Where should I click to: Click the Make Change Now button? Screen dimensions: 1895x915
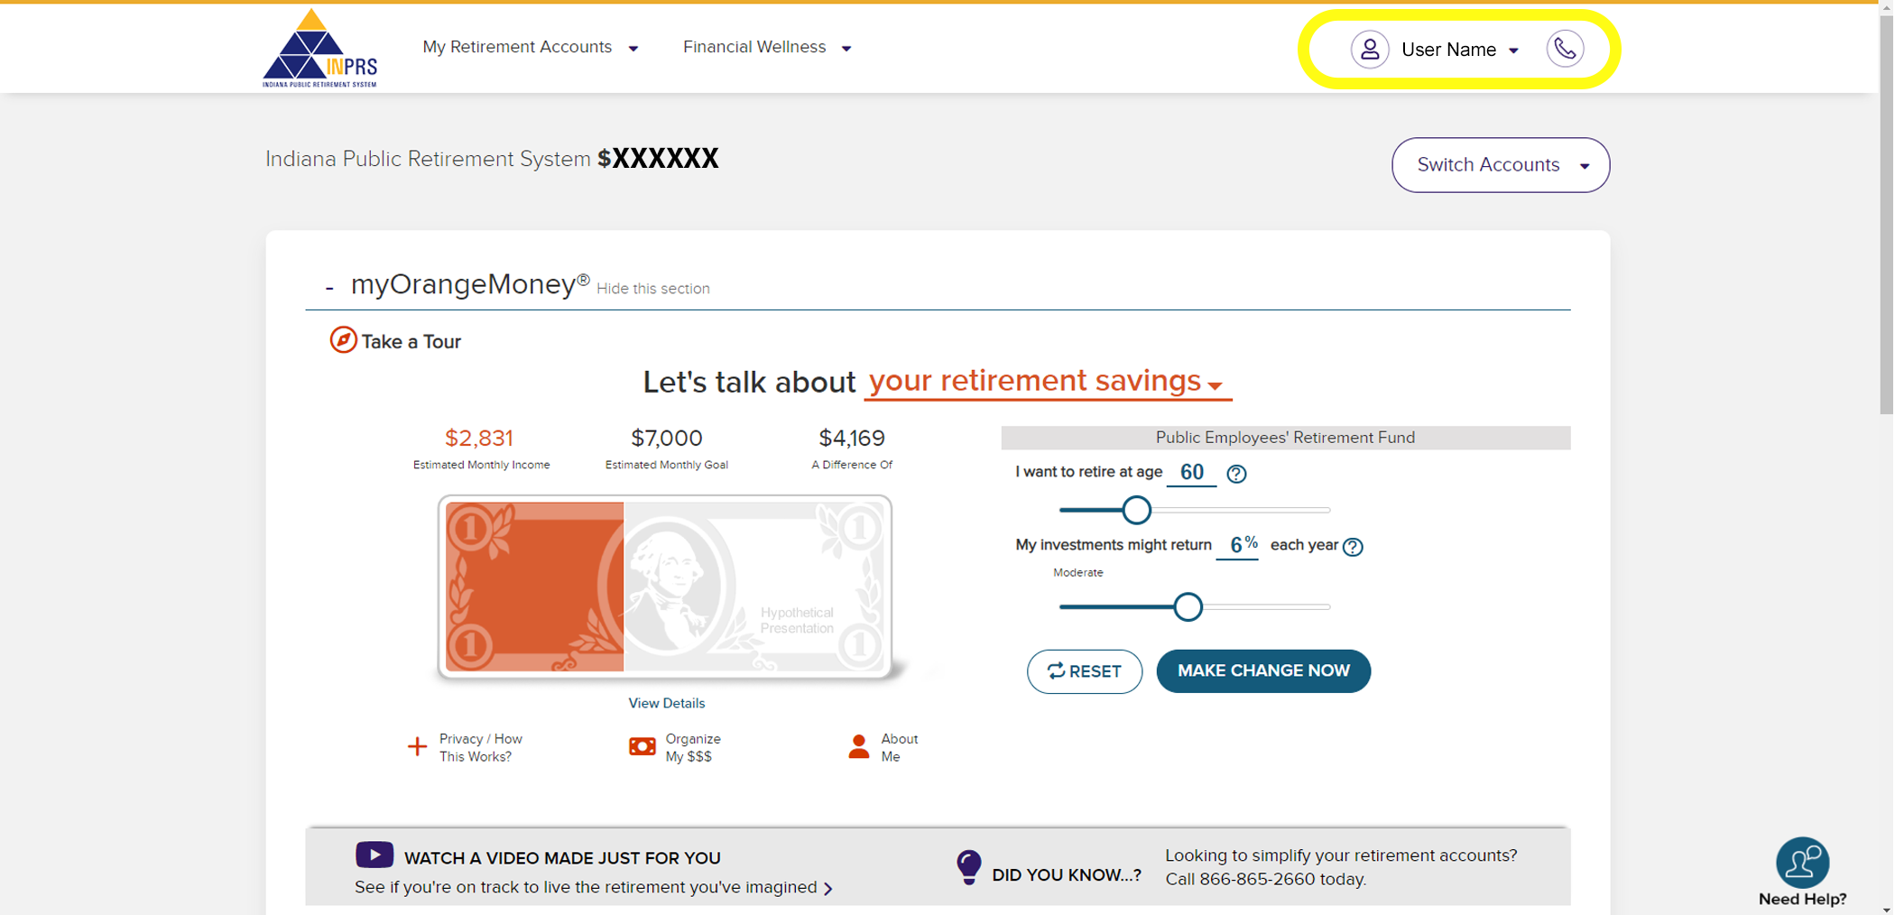coord(1262,671)
